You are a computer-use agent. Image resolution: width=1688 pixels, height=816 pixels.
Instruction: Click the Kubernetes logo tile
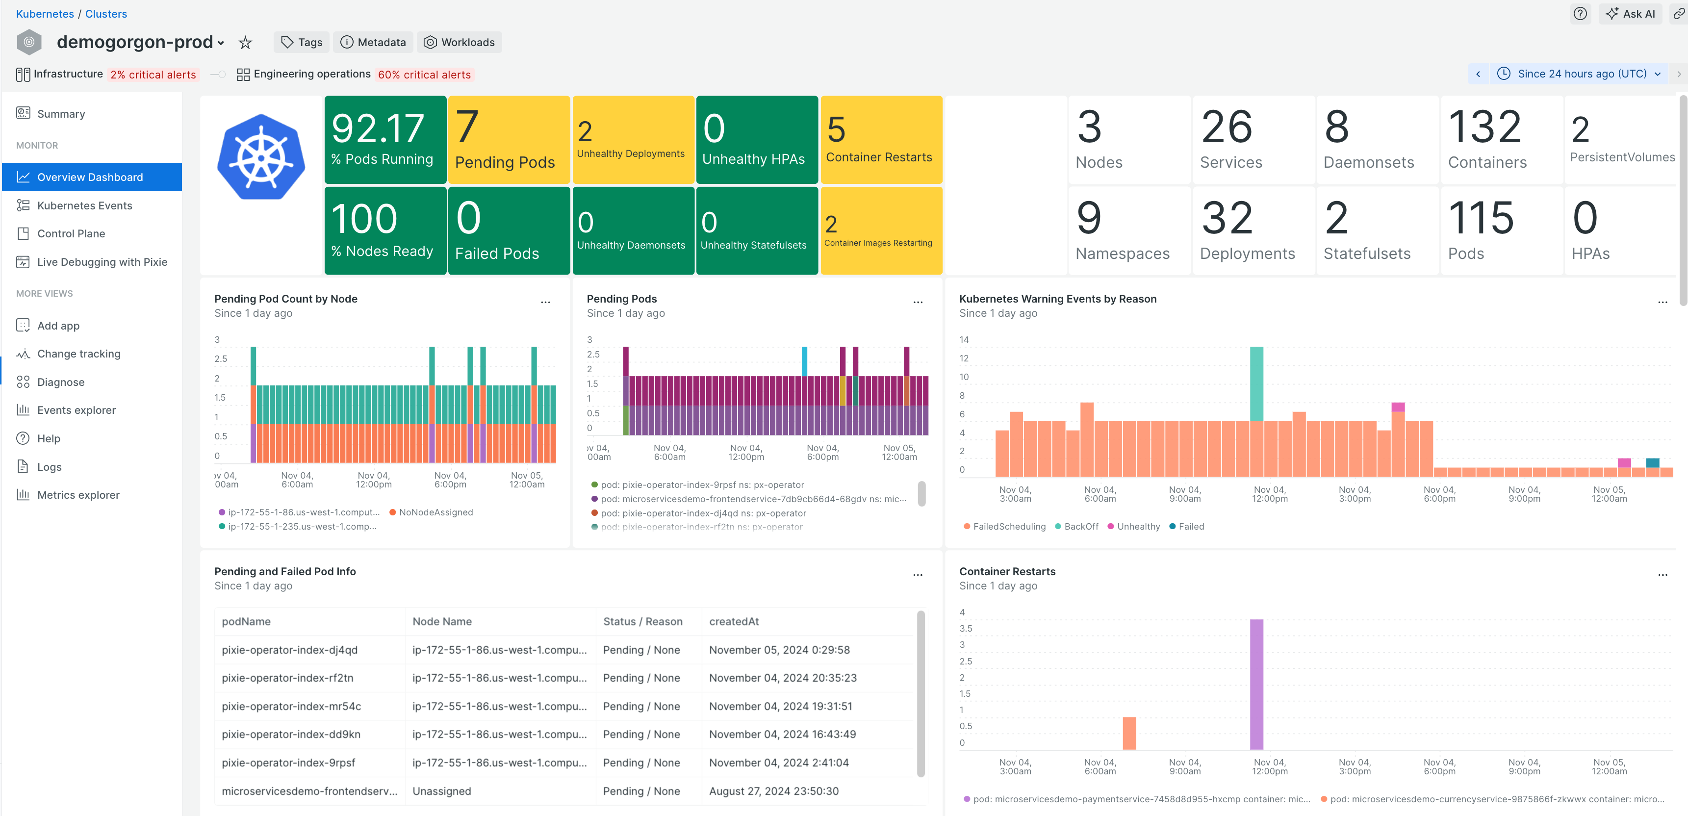[261, 156]
